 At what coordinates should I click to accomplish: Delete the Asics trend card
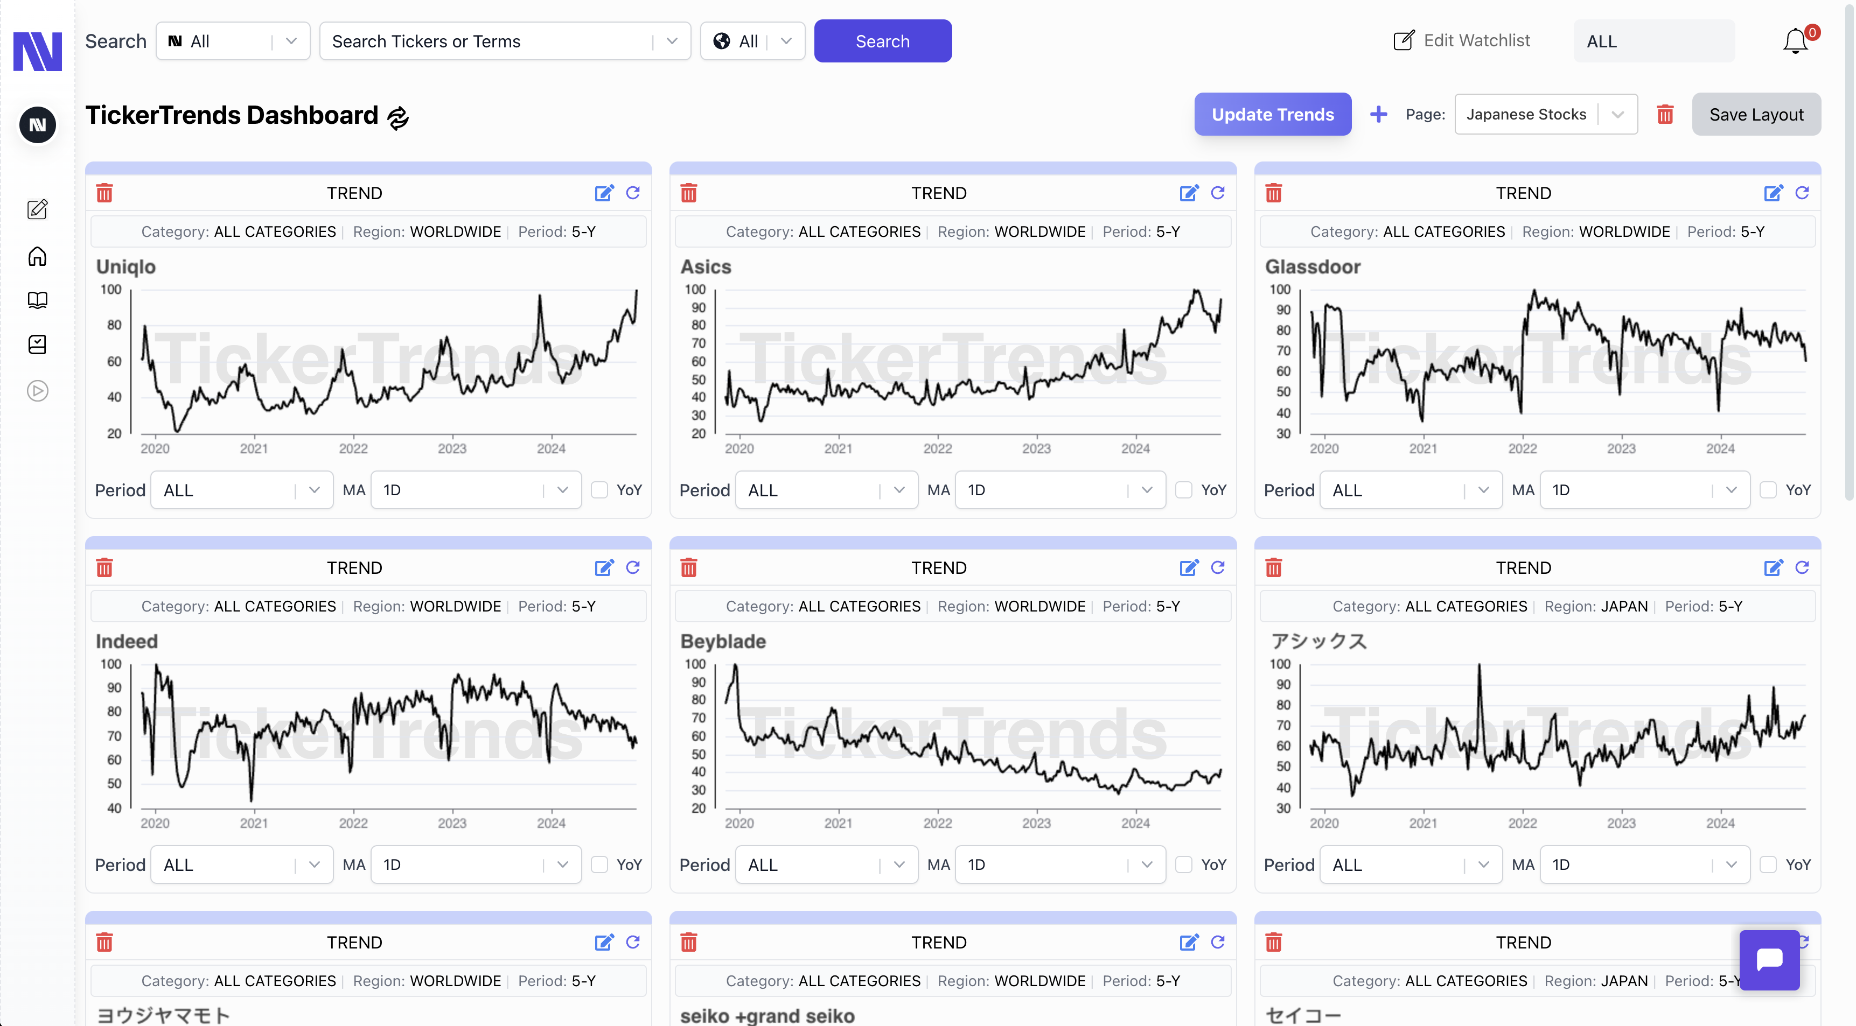(x=689, y=193)
